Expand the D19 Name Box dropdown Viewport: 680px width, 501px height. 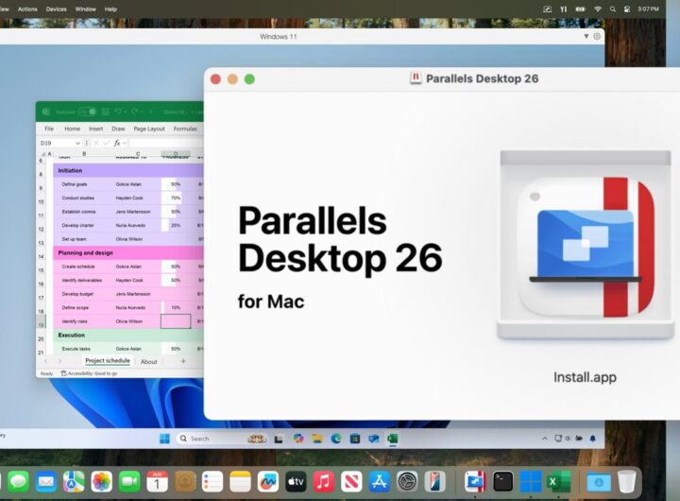77,143
